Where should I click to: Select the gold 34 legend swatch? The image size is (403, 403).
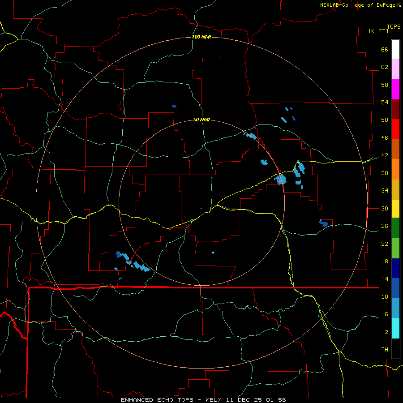point(395,189)
